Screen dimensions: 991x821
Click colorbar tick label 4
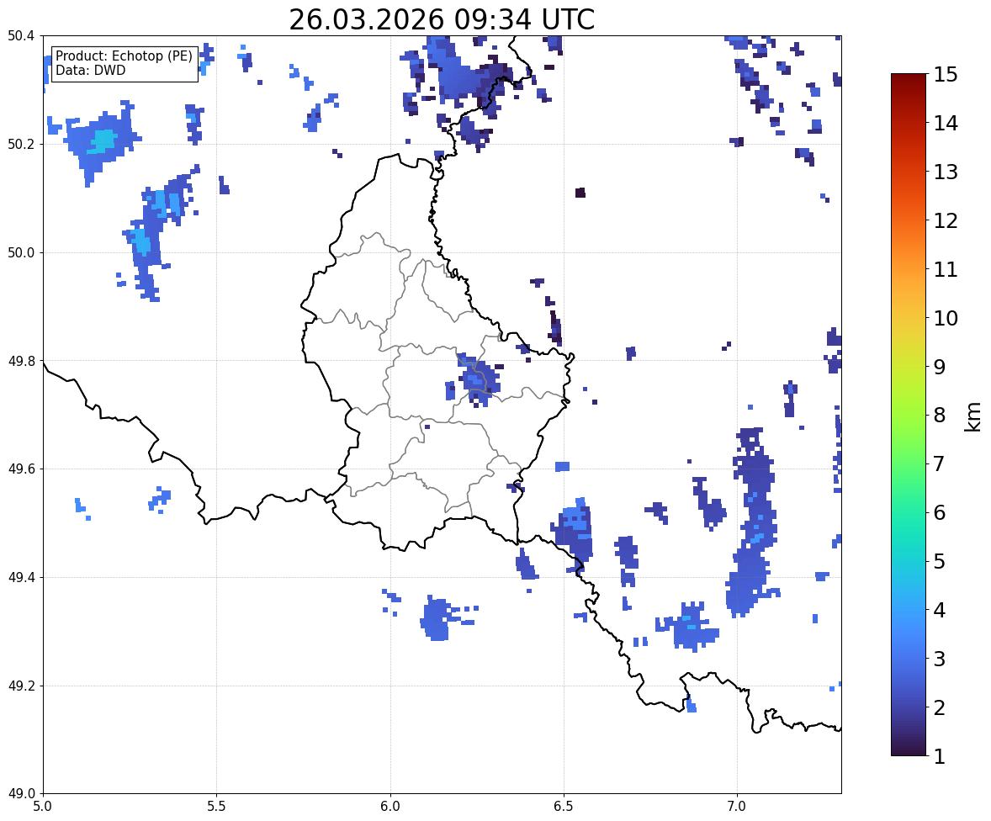pos(940,610)
